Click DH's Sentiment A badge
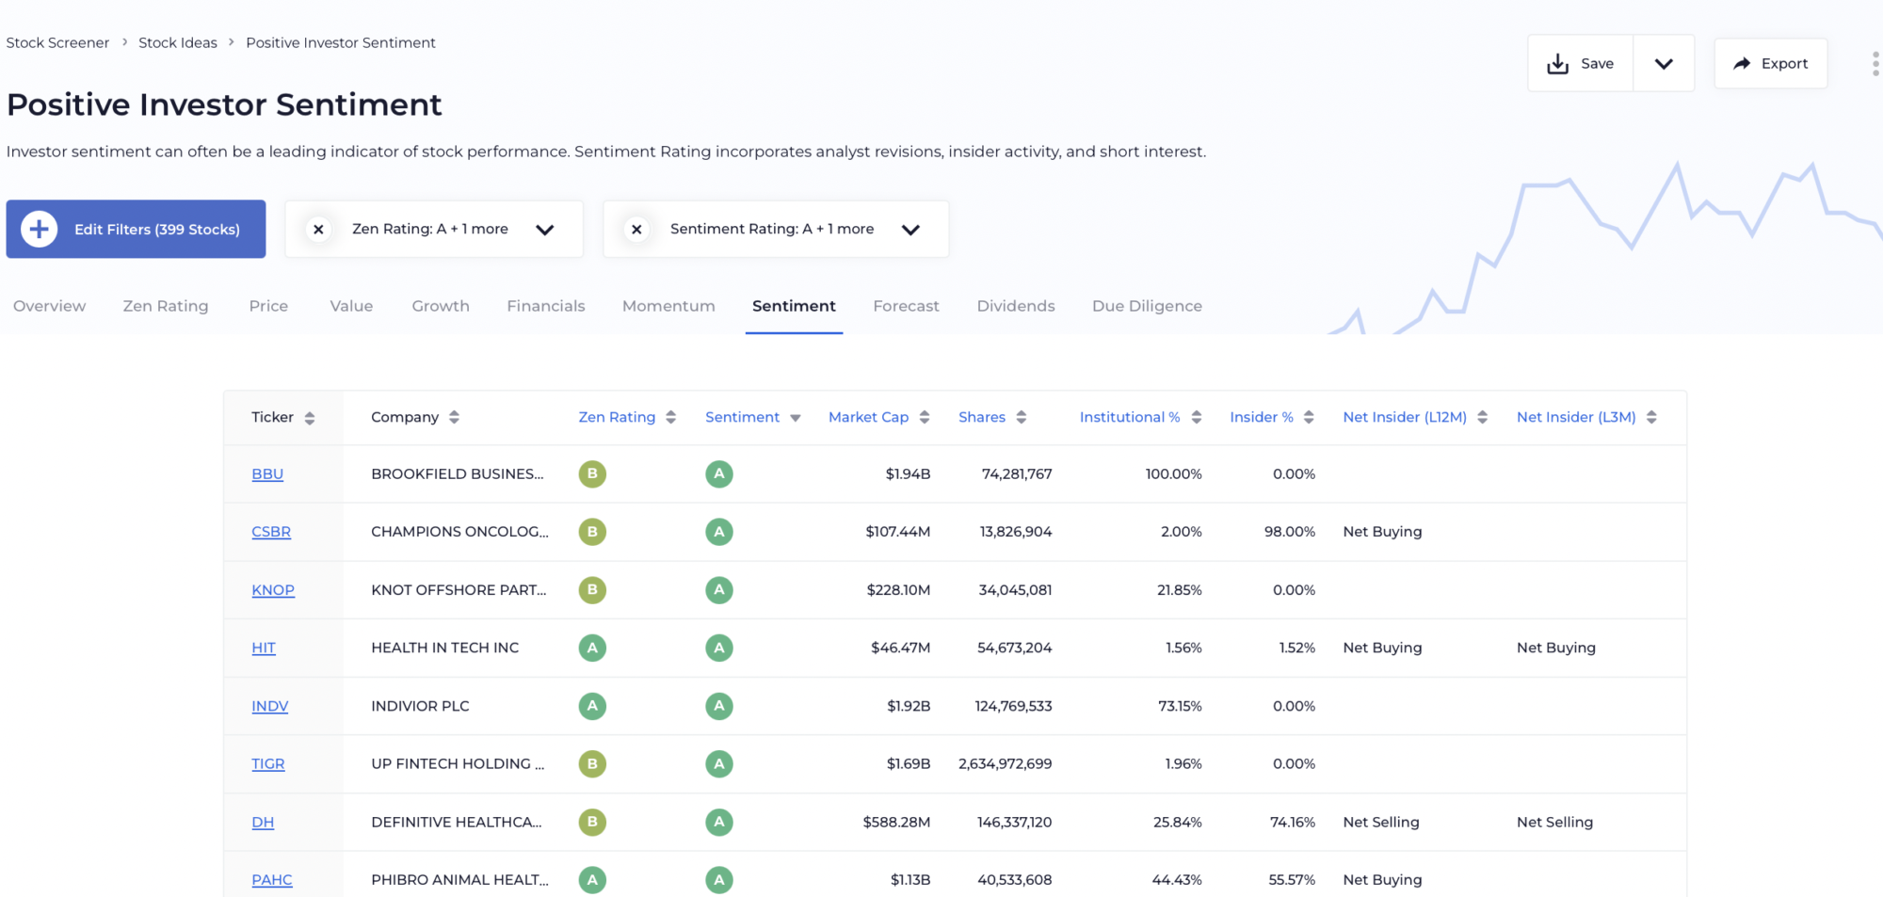1883x897 pixels. (x=719, y=822)
